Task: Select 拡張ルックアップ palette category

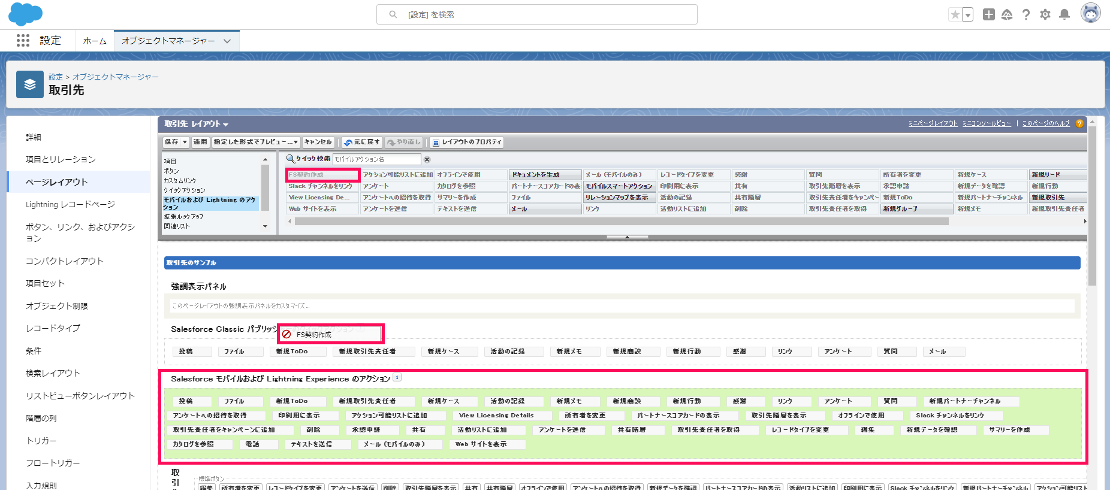Action: tap(184, 216)
